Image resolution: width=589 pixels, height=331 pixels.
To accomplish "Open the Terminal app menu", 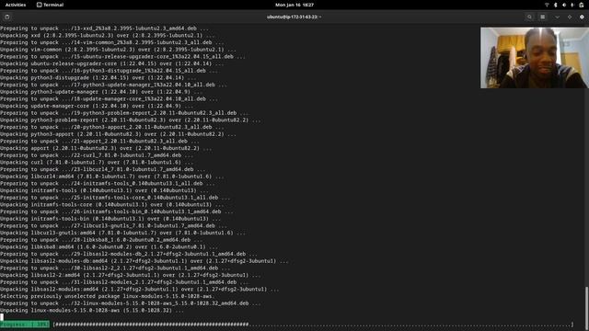I will [x=50, y=5].
